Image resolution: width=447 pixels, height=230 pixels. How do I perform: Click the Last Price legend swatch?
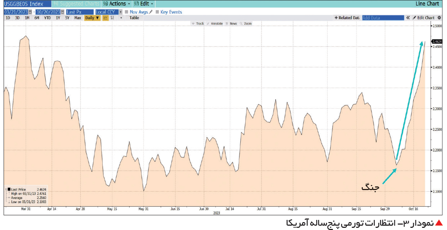[x=9, y=189]
